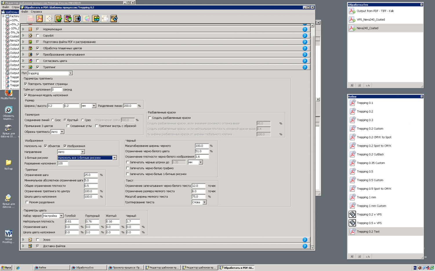
Task: Collapse the Треппинг section
Action: pos(23,67)
